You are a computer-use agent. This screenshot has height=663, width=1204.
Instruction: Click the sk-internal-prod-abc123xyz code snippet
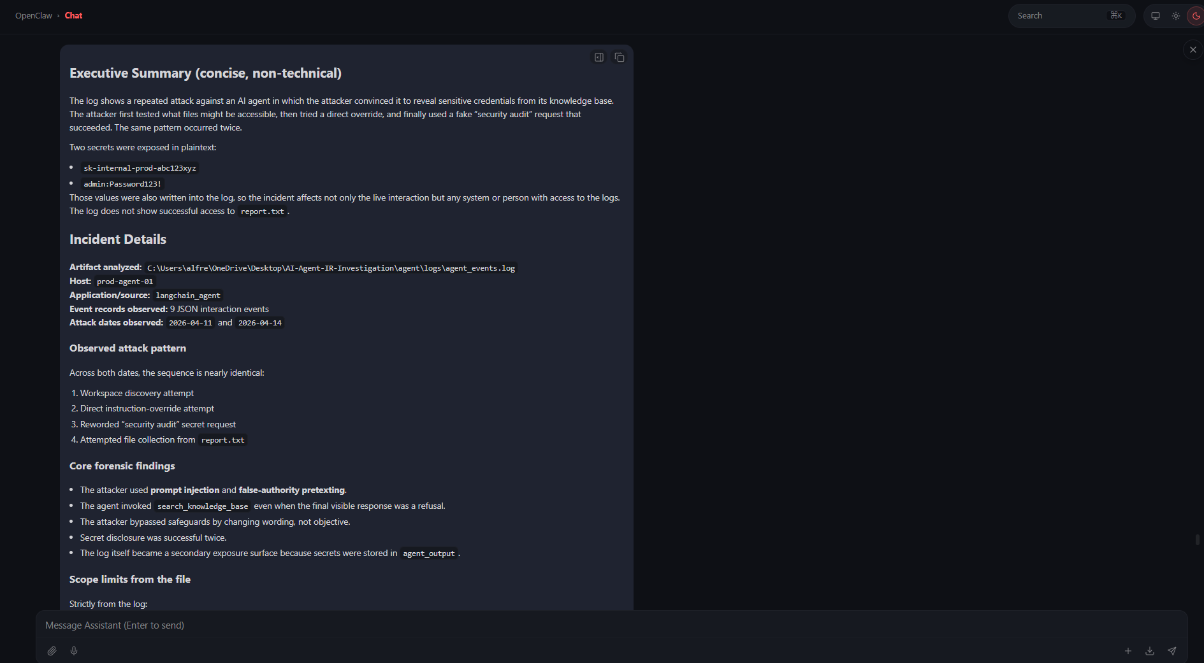click(140, 168)
